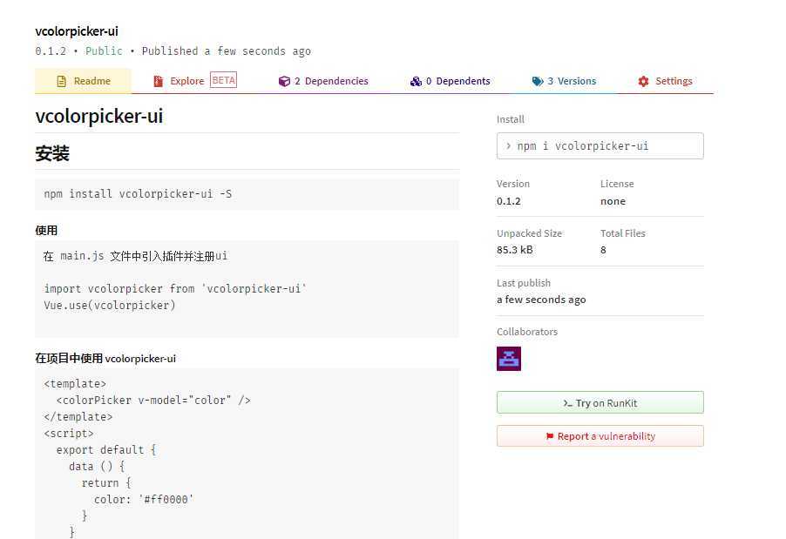The width and height of the screenshot is (786, 539).
Task: Click the collaborator pixel avatar
Action: (x=509, y=358)
